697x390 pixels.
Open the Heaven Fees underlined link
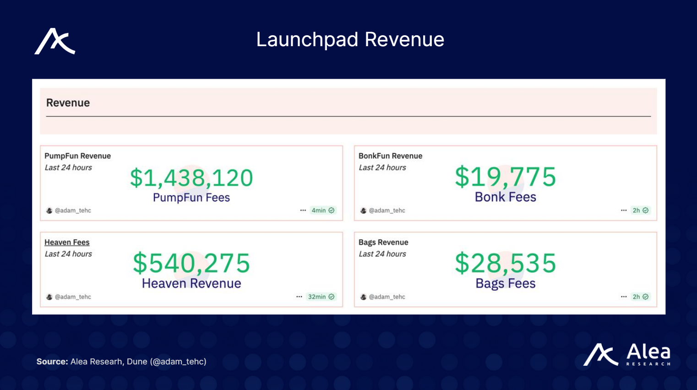[x=67, y=242]
